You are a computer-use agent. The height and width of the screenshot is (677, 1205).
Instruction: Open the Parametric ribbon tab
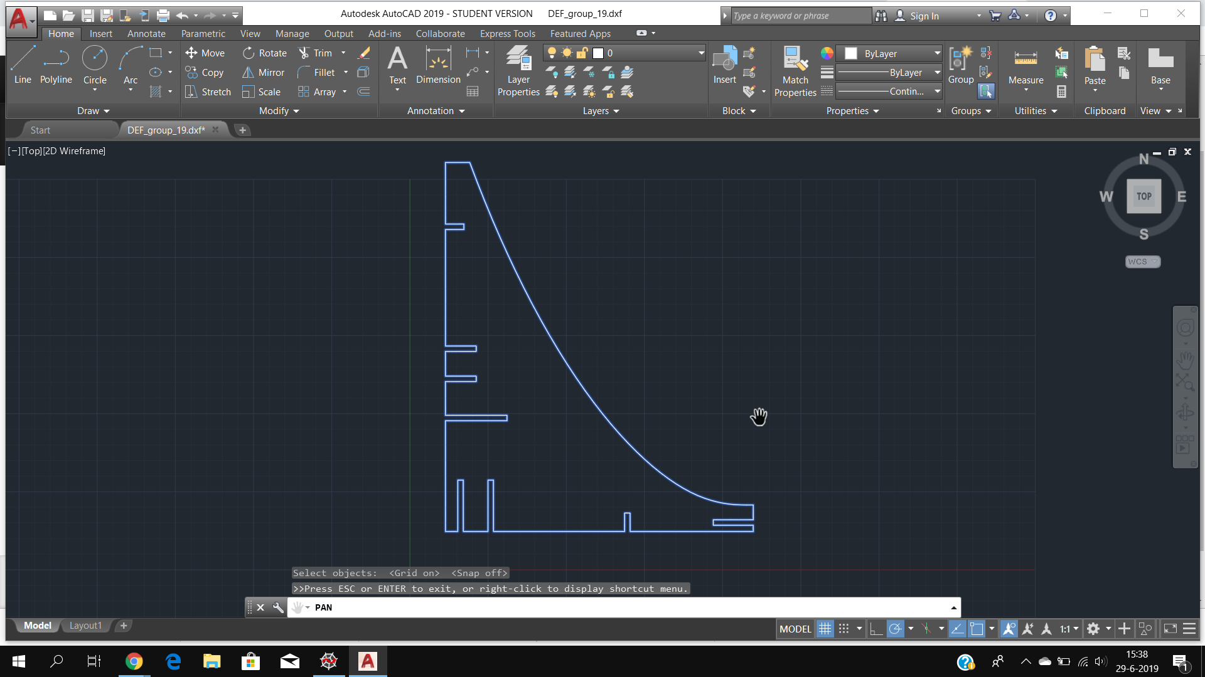[203, 34]
